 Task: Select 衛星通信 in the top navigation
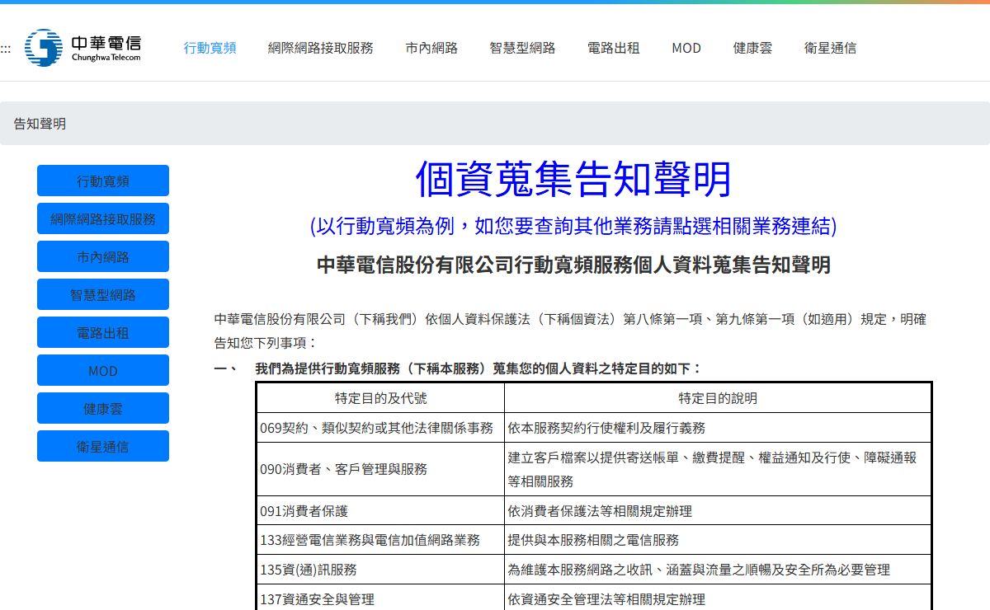click(830, 48)
